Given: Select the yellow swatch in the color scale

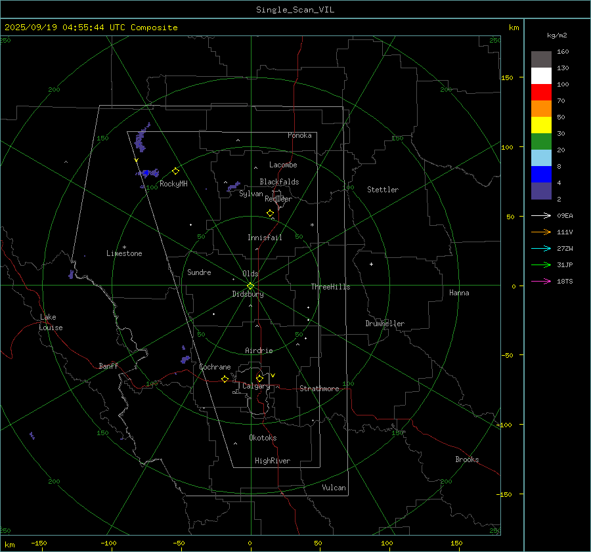Looking at the screenshot, I should coord(541,125).
